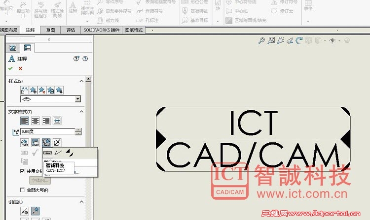370x220 pixels.
Task: Click the 字体(N)... button
Action: coord(40,180)
